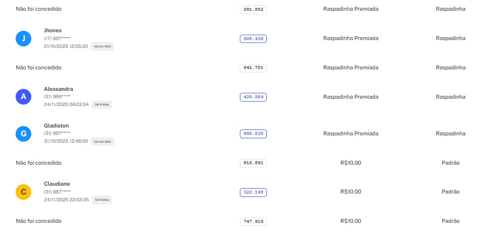Open the Claudiane winner name
Viewport: 491px width, 237px height.
click(57, 184)
